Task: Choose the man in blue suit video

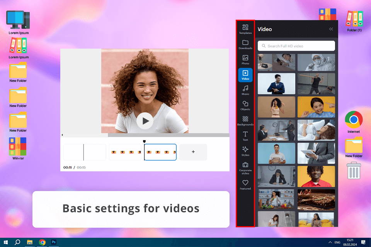Action: (x=276, y=84)
